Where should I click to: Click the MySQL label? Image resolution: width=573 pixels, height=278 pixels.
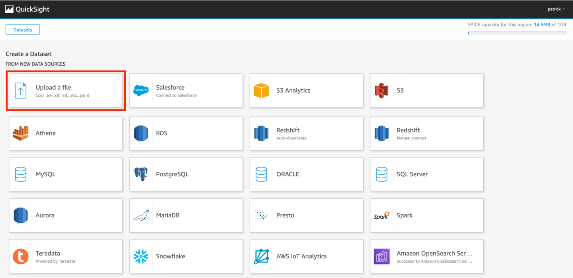tap(46, 174)
